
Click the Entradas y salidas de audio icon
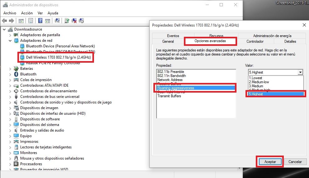16,130
